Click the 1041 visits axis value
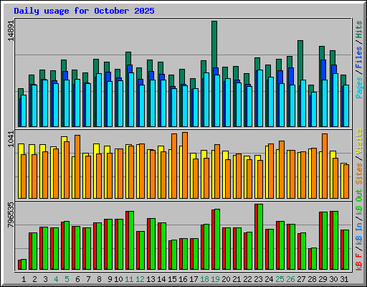367x287 pixels. pos(11,139)
